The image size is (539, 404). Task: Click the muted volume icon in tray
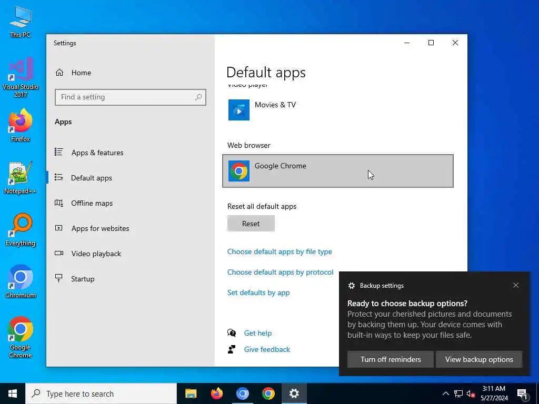[471, 393]
